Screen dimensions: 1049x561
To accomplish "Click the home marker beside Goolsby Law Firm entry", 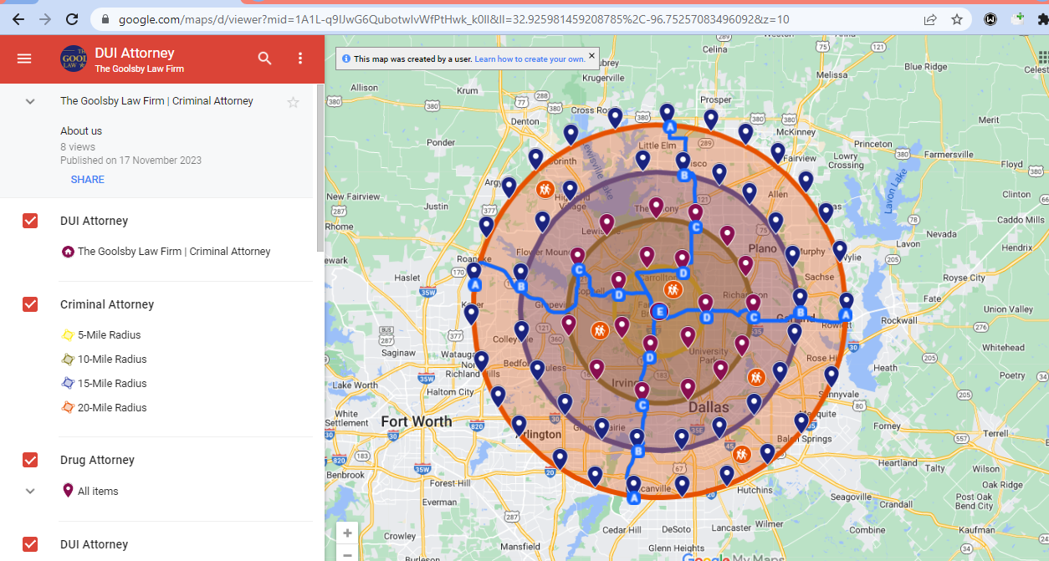I will coord(68,251).
